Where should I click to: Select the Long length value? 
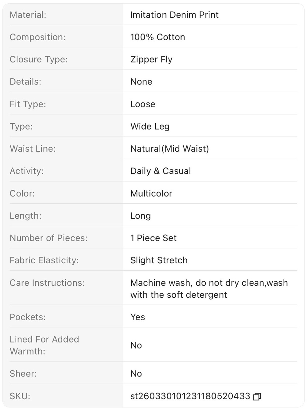tap(141, 216)
